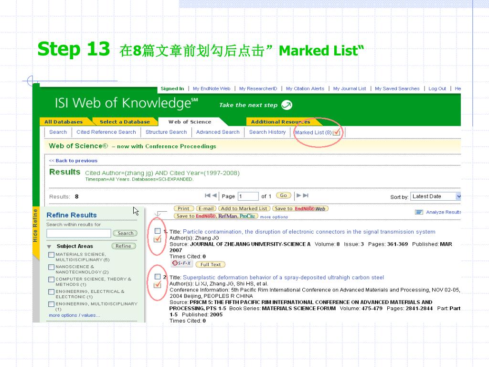Open more options next to save buttons
The height and width of the screenshot is (367, 489).
(274, 217)
